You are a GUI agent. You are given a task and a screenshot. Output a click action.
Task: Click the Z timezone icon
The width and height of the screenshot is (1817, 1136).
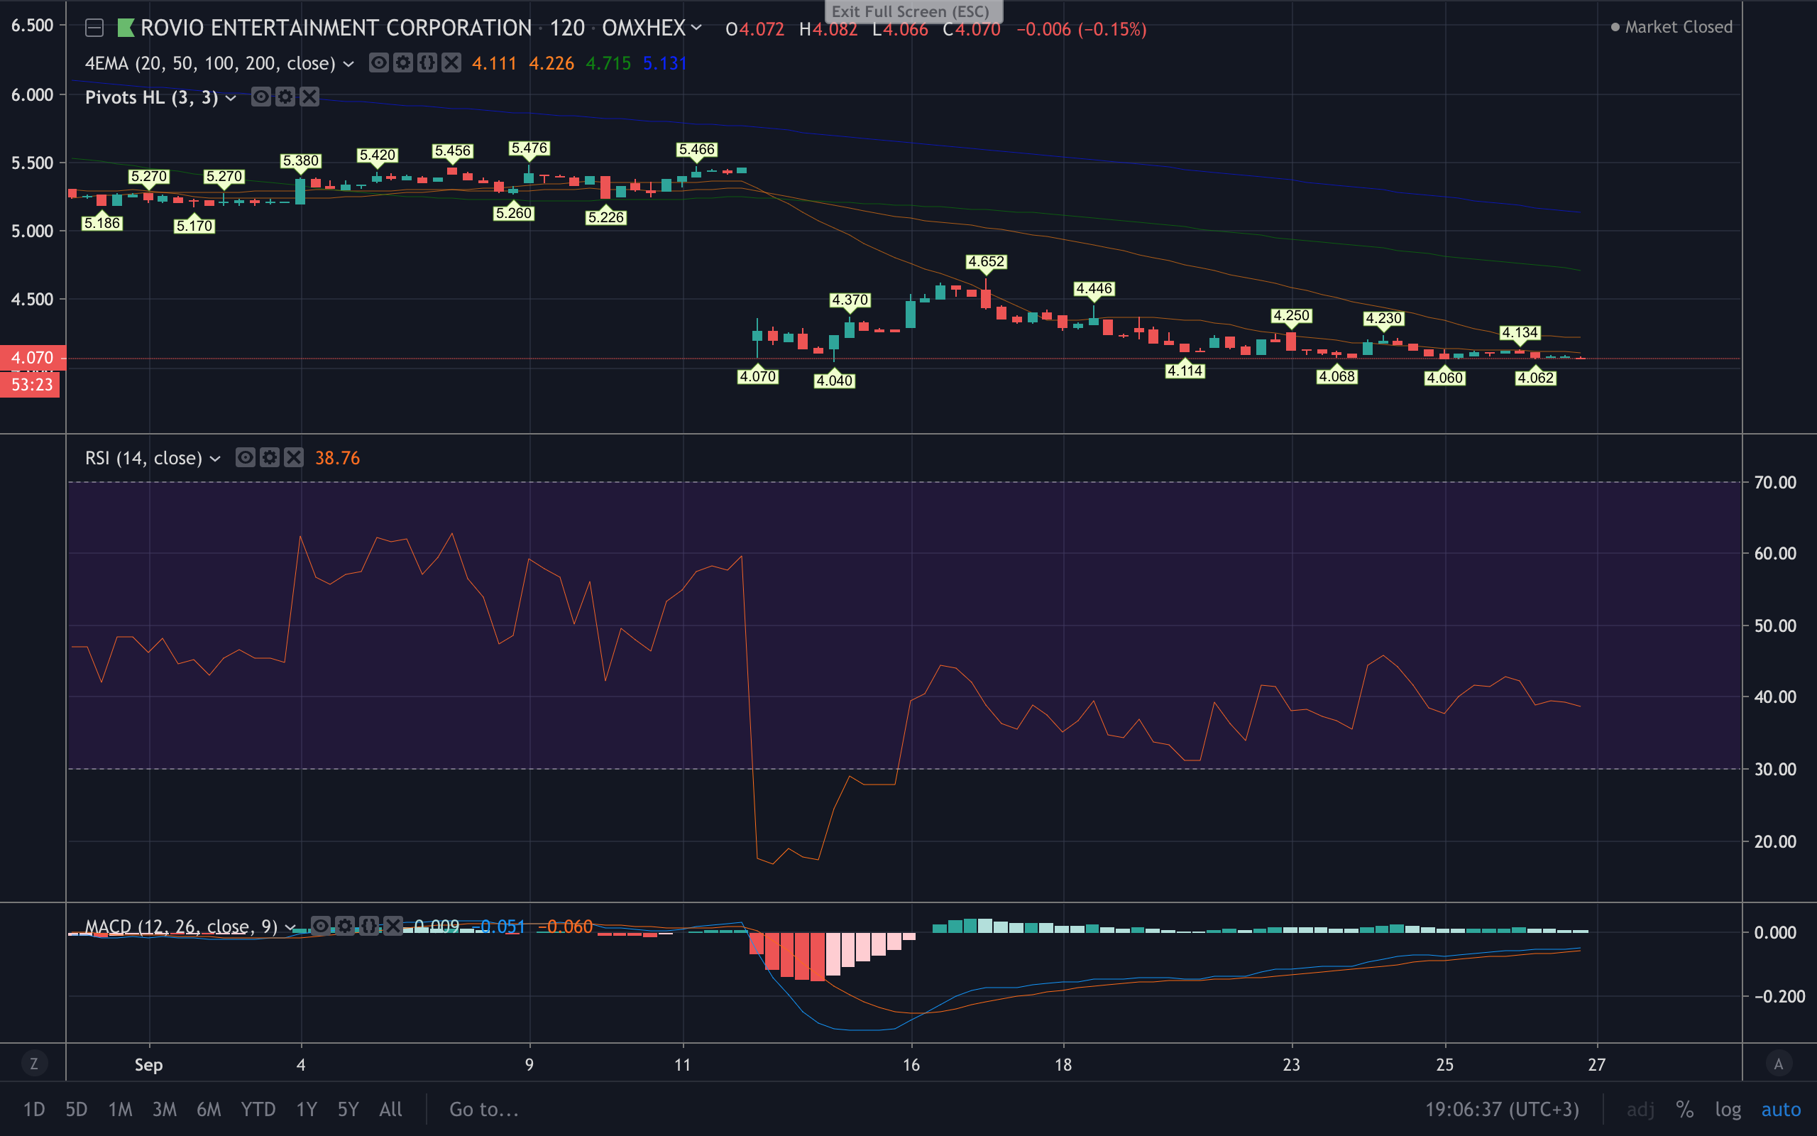tap(33, 1064)
